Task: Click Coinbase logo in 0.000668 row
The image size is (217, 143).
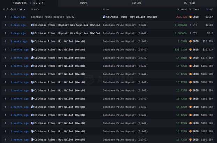Action: point(32,25)
